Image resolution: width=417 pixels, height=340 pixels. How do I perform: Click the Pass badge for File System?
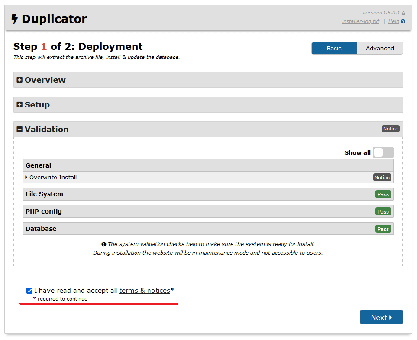coord(383,194)
